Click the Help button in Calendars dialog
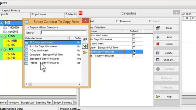196x110 pixels. click(x=167, y=97)
